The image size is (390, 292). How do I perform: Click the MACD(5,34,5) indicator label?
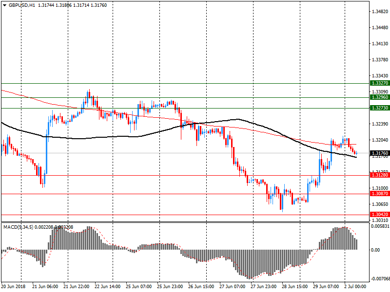point(18,227)
